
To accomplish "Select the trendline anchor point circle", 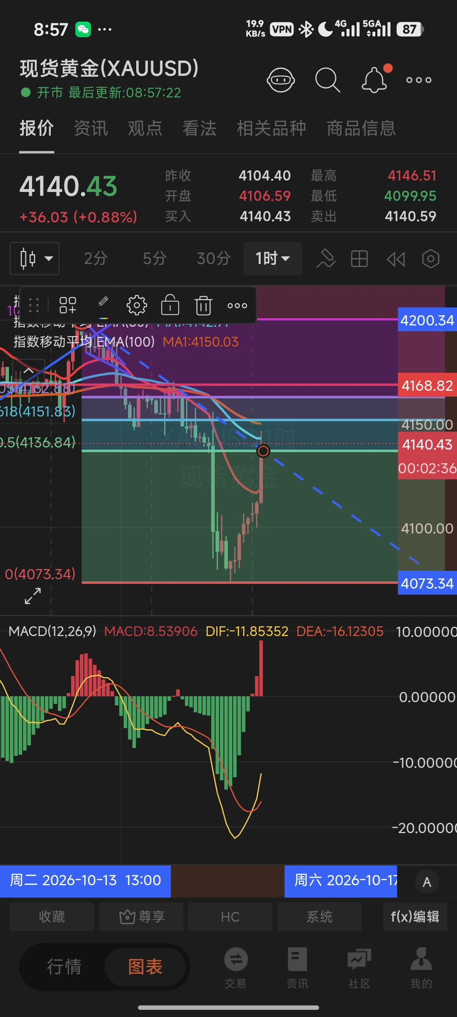I will (x=263, y=451).
